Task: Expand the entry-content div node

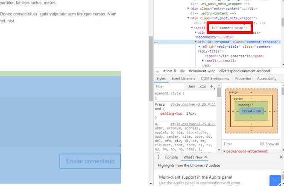Action: tap(191, 8)
